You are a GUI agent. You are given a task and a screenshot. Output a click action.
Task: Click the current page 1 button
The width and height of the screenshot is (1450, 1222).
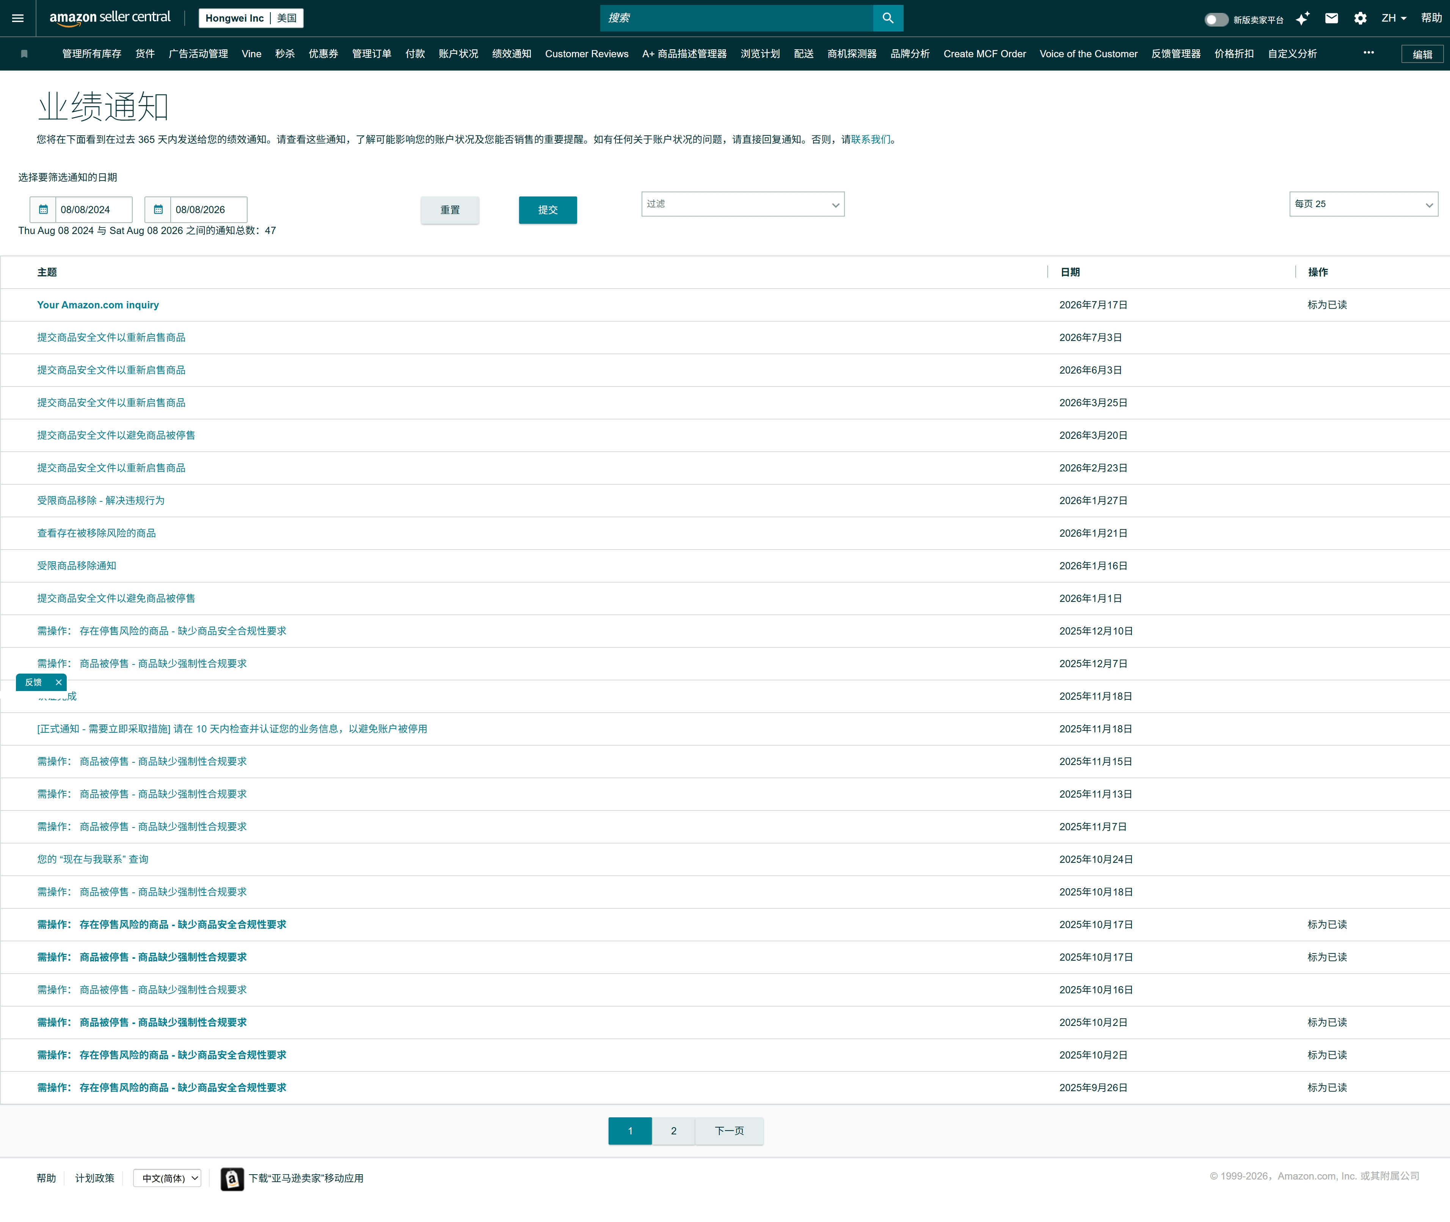tap(630, 1131)
